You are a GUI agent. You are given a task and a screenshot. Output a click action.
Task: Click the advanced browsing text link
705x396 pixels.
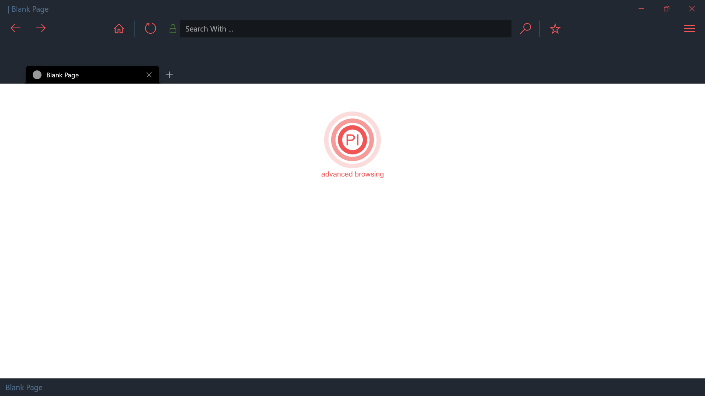pos(352,174)
